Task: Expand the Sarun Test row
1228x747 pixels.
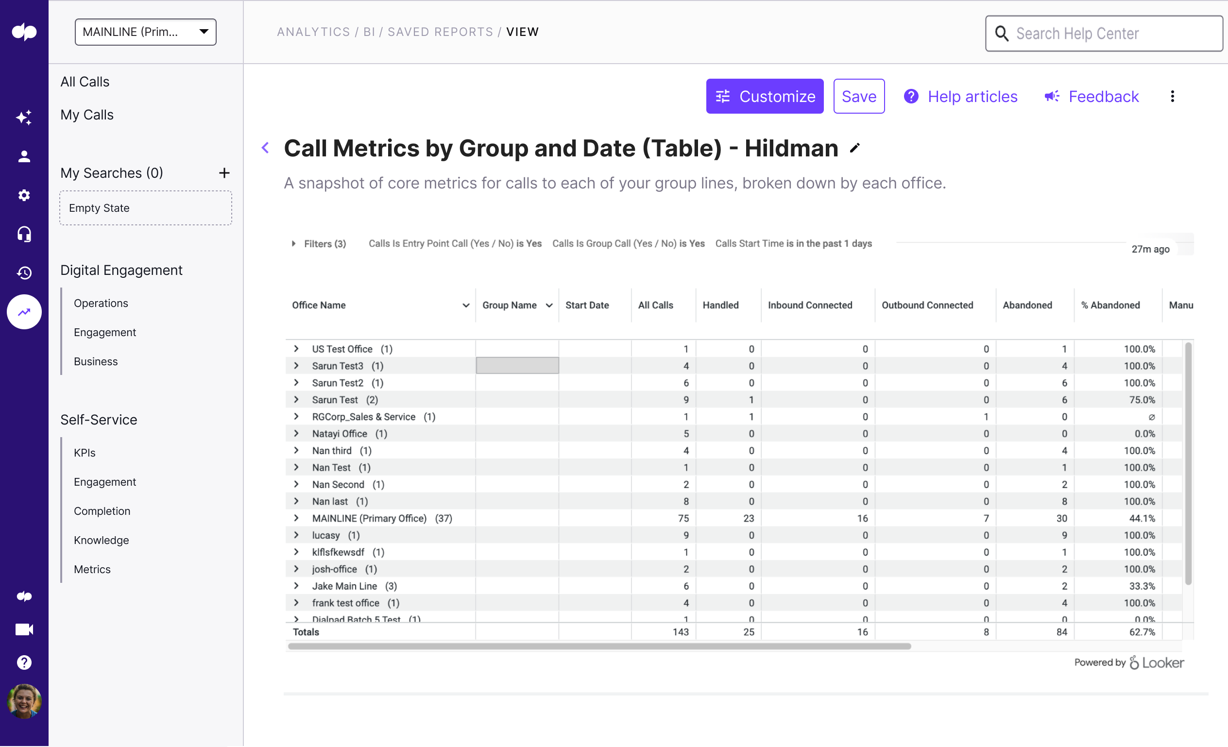Action: click(x=296, y=399)
